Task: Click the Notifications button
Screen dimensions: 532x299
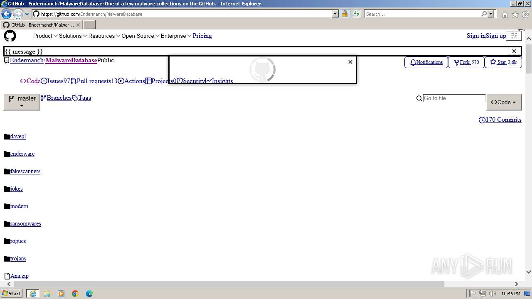Action: (426, 62)
